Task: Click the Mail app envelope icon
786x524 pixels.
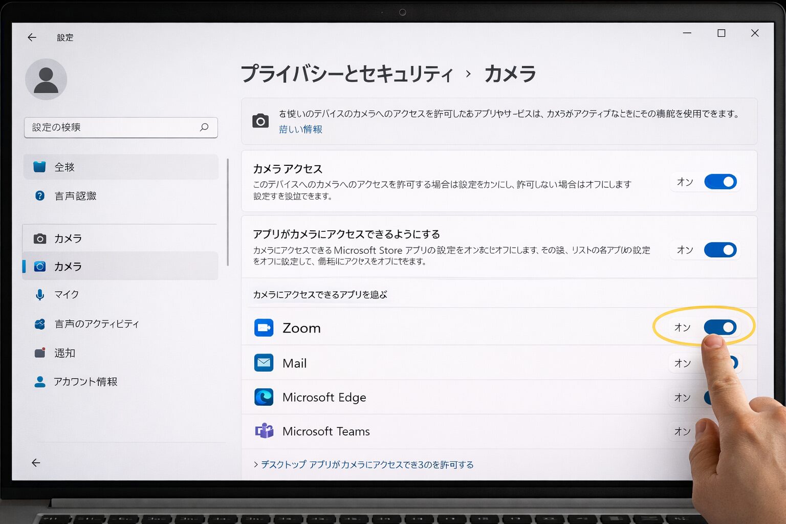Action: point(264,363)
